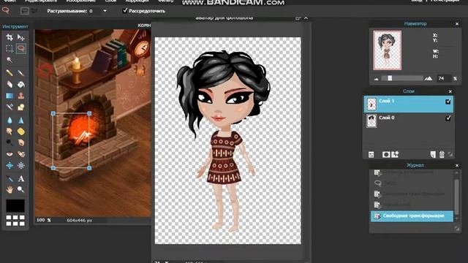The height and width of the screenshot is (263, 468).
Task: Toggle the Рассредоточить checkbox
Action: pyautogui.click(x=125, y=11)
